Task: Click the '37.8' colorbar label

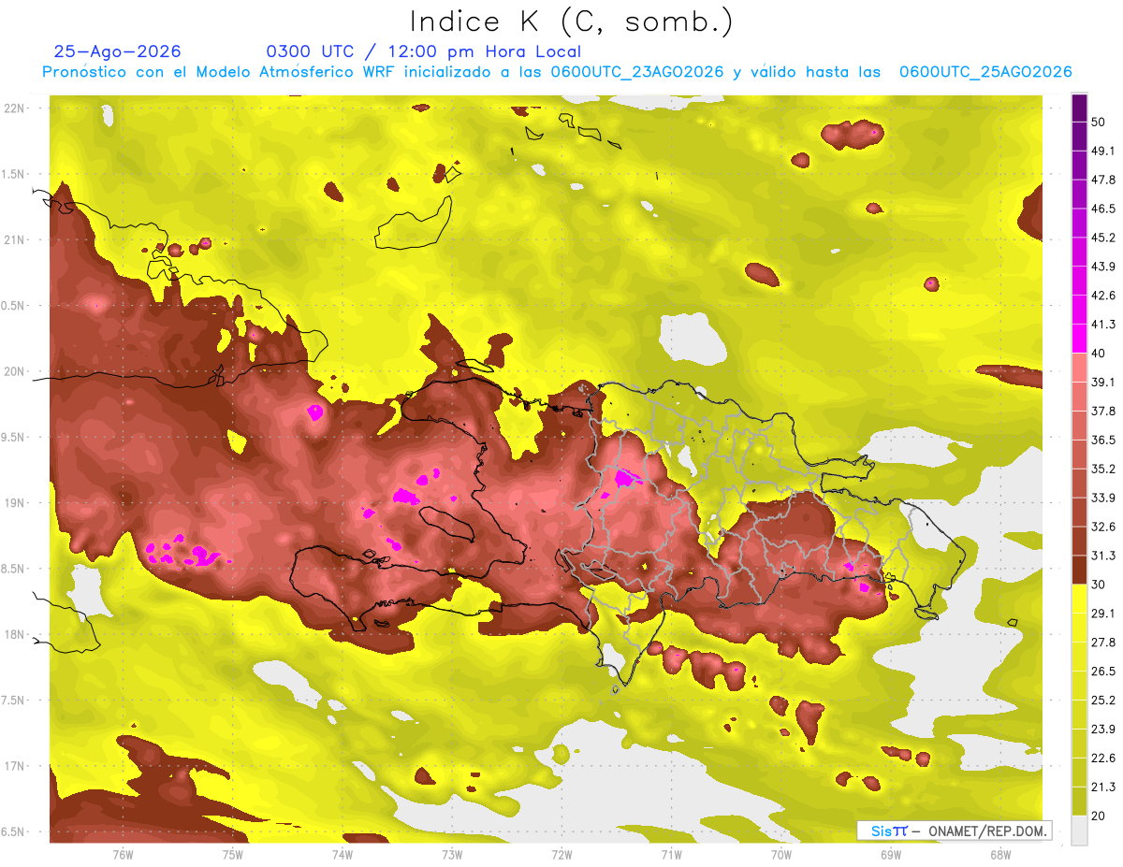Action: 1102,411
